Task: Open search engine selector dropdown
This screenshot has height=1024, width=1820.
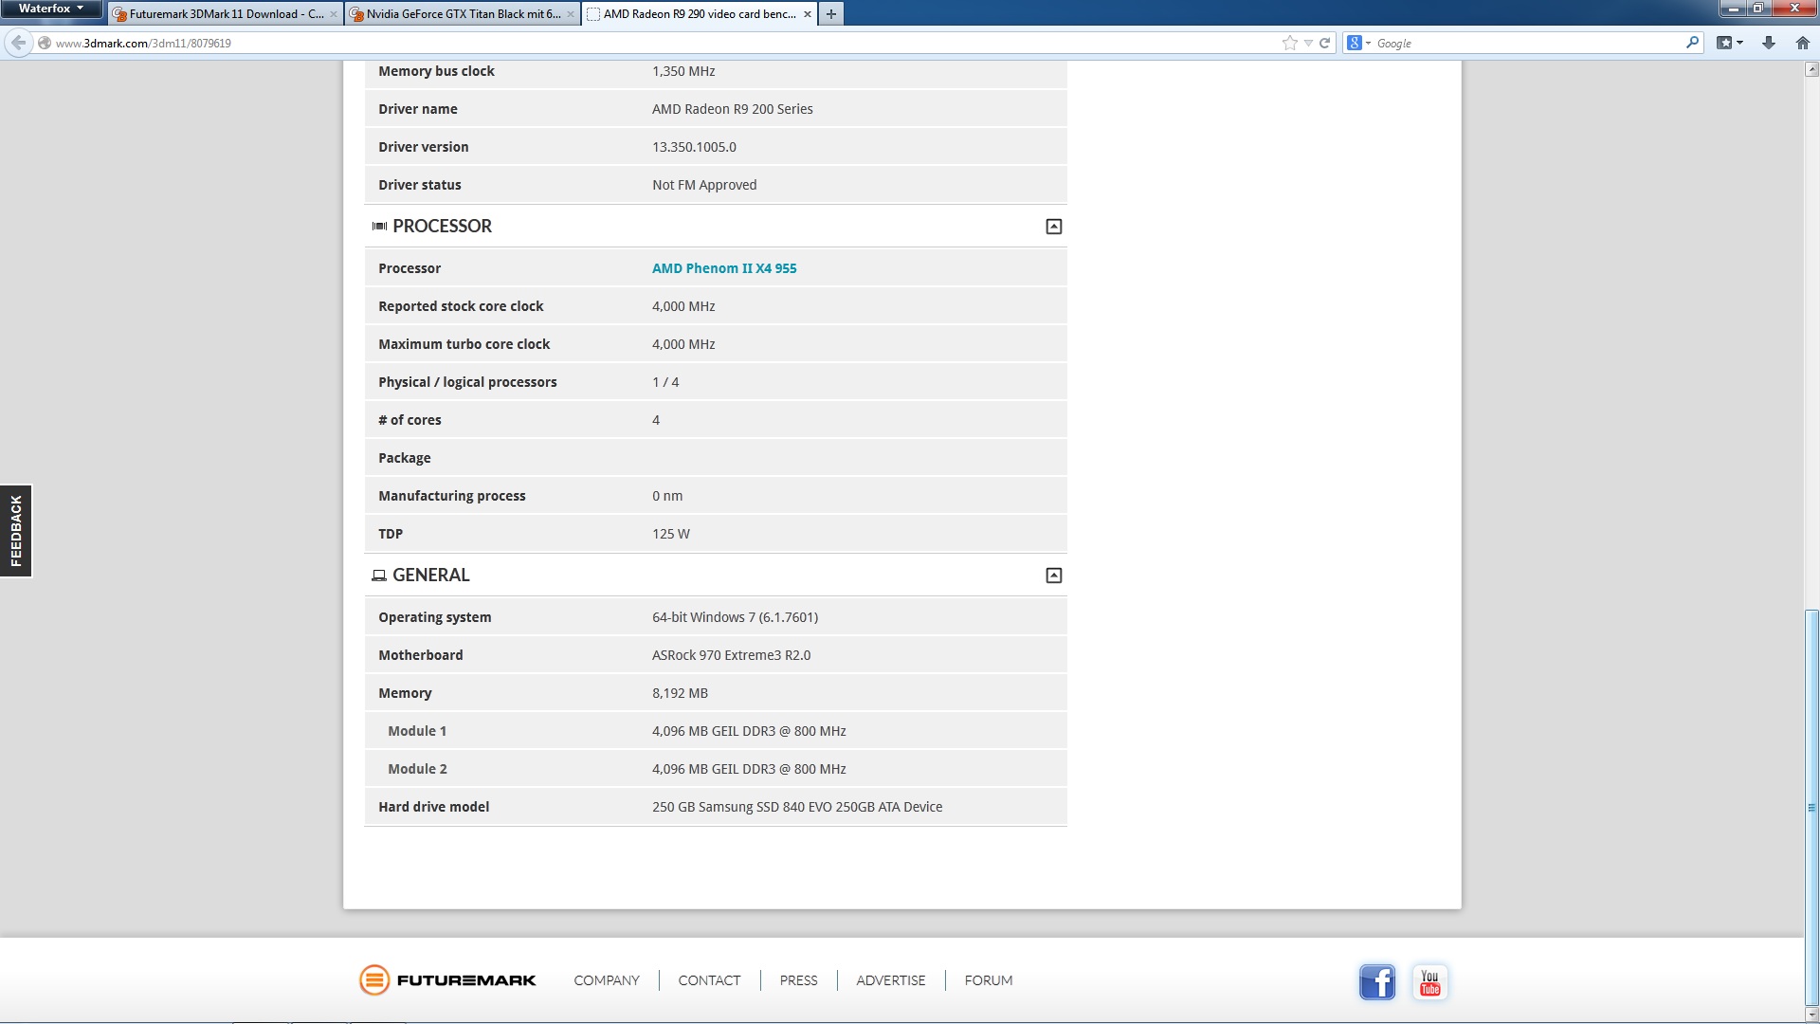Action: coord(1358,43)
